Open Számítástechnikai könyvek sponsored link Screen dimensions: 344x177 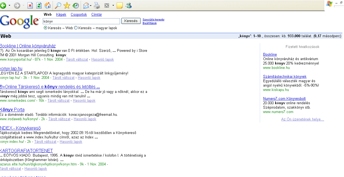tap(285, 77)
